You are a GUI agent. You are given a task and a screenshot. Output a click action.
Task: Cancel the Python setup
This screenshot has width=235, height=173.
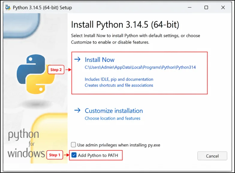point(212,156)
